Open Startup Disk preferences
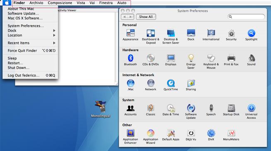Viewport: 271px width, 151px height. click(231, 110)
